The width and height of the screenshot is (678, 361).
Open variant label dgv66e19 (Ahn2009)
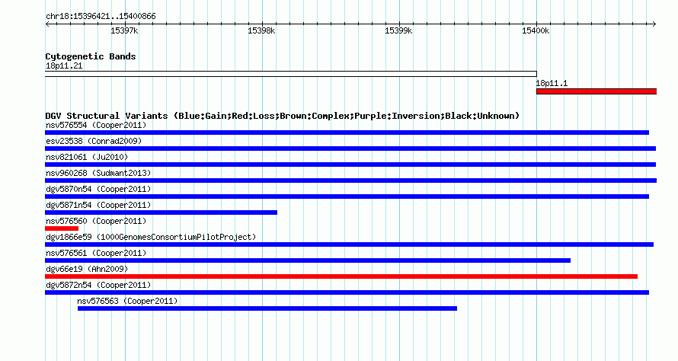coord(87,270)
